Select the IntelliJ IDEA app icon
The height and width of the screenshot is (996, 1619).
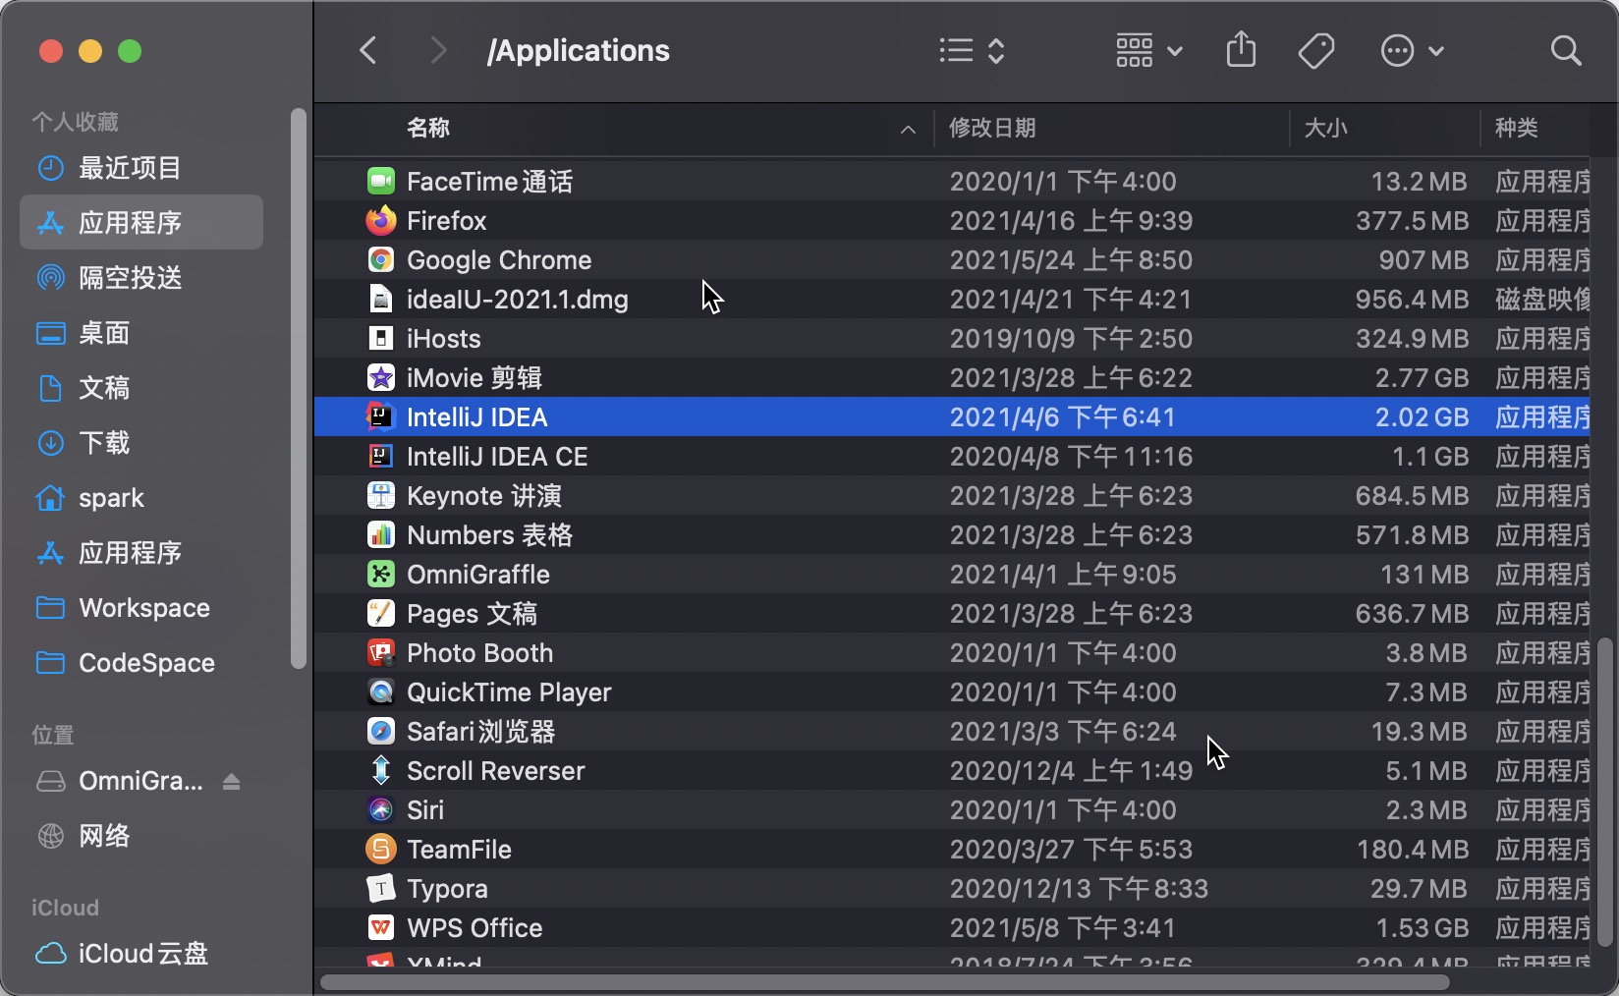click(381, 417)
